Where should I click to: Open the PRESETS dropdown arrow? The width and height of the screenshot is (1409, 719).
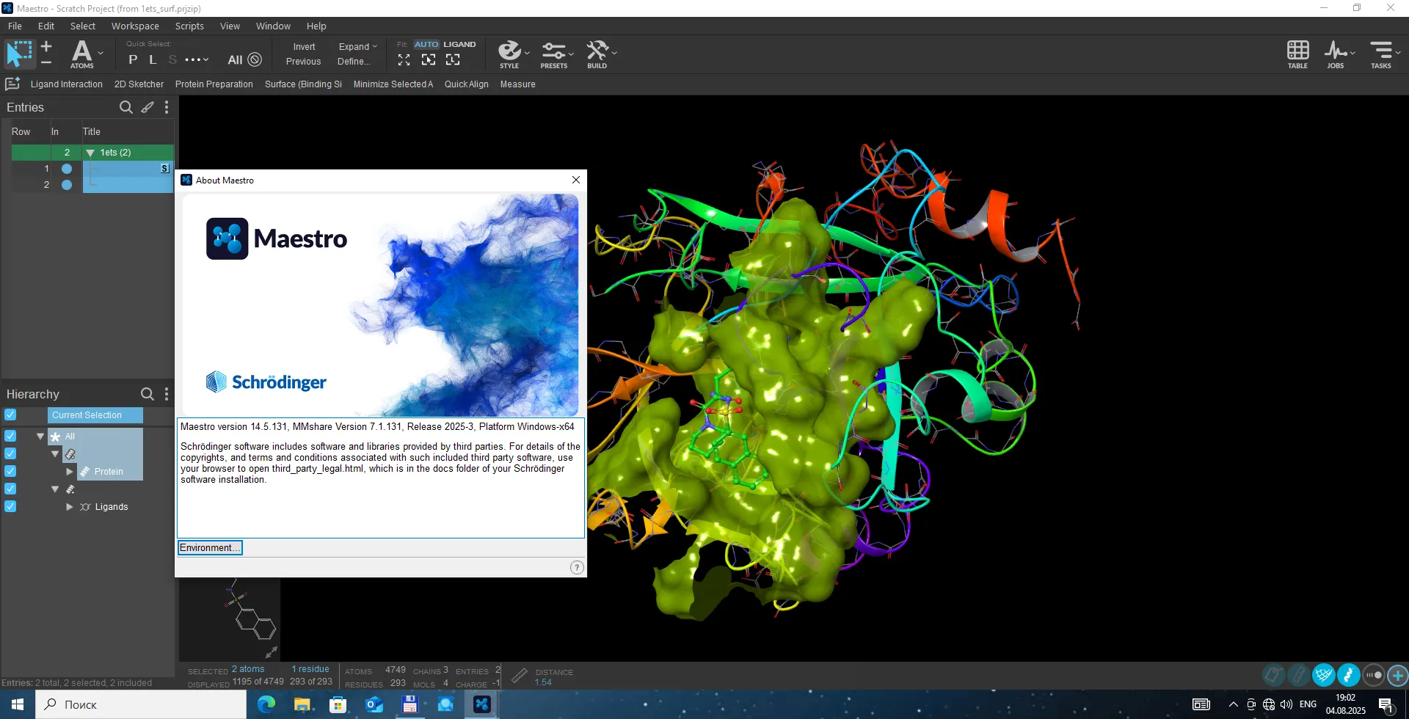[x=572, y=54]
